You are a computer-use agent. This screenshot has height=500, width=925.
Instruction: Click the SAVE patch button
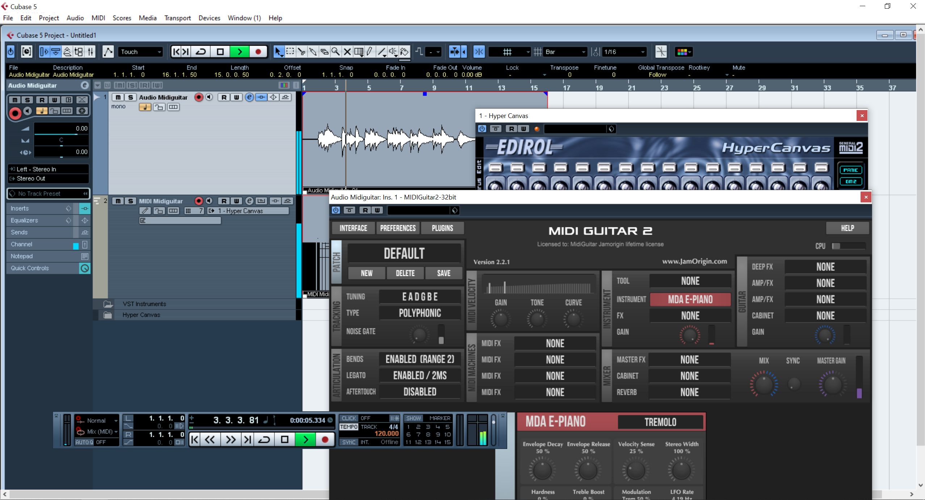click(443, 273)
